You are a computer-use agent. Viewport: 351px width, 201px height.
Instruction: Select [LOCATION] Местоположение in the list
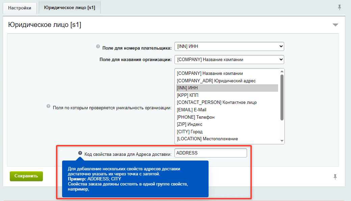coord(227,139)
